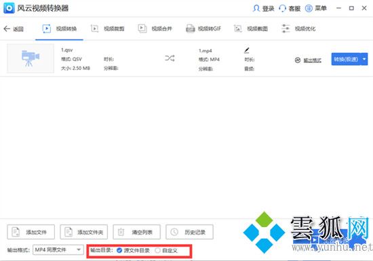
Task: Click the 添加文件夹 button
Action: 83,232
